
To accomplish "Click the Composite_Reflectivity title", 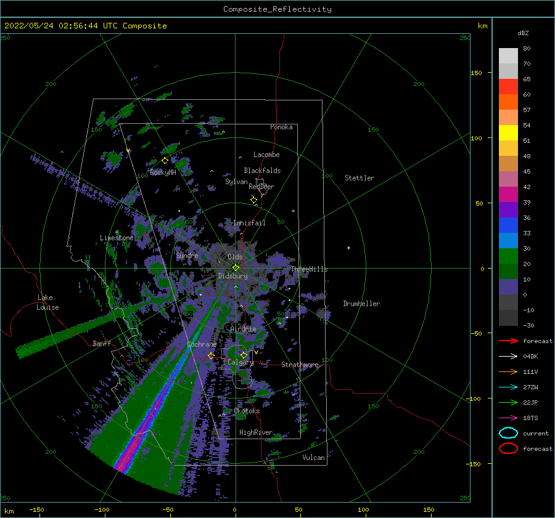I will (277, 9).
